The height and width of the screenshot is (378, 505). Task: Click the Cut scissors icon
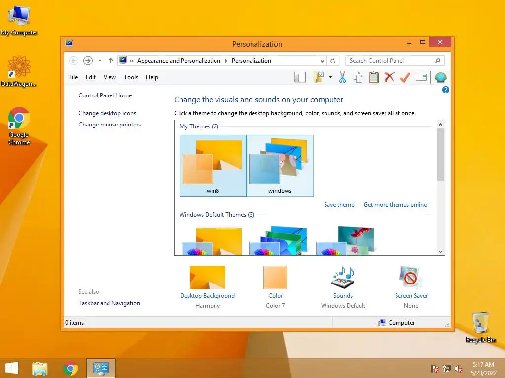click(x=342, y=77)
